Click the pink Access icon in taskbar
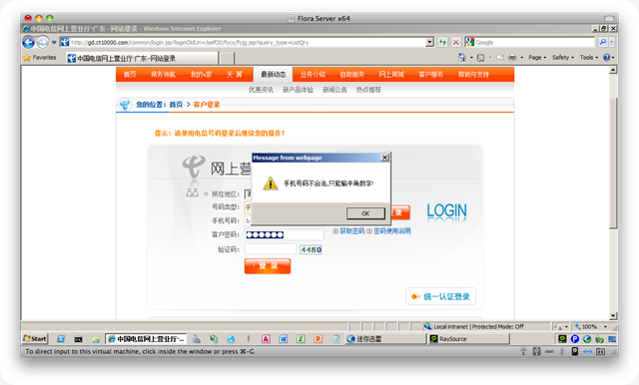Image resolution: width=639 pixels, height=385 pixels. pyautogui.click(x=266, y=339)
